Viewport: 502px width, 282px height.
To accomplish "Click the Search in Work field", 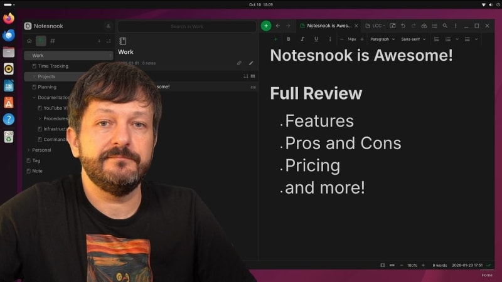I will 187,26.
